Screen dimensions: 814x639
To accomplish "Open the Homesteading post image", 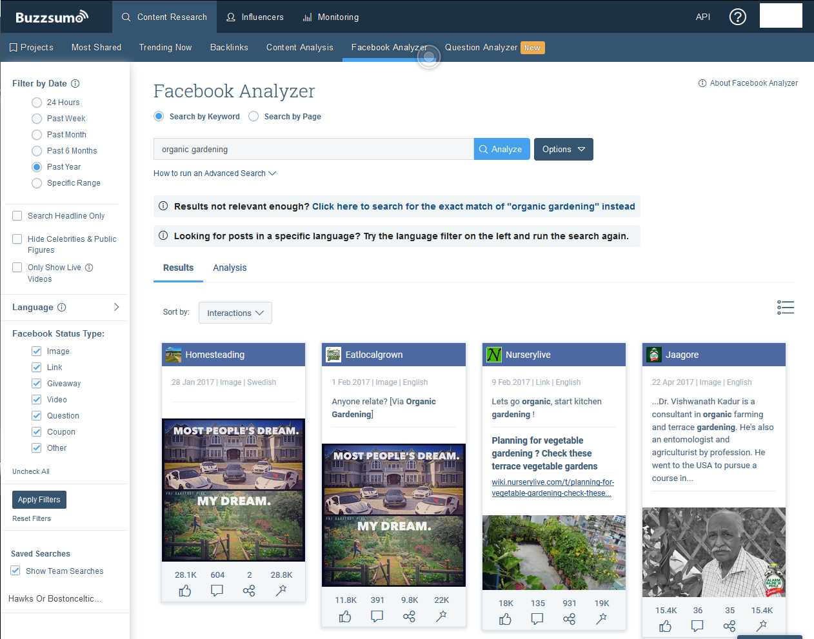I will pos(233,490).
